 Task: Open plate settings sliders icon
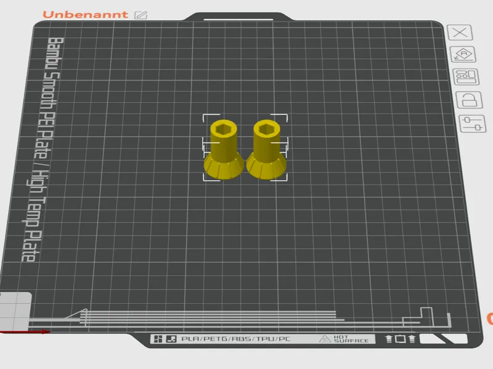tap(473, 124)
